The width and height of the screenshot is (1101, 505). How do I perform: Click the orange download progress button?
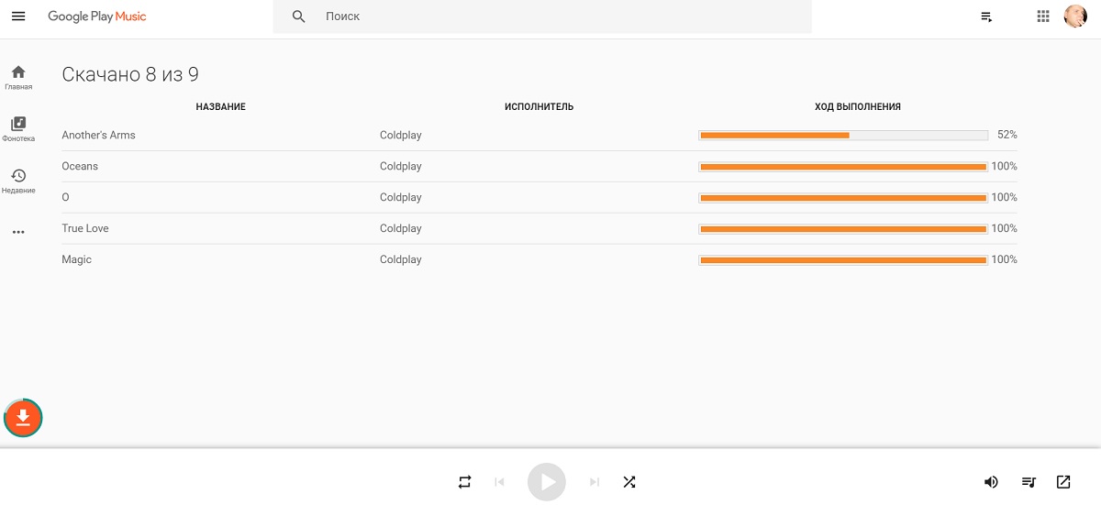coord(23,419)
